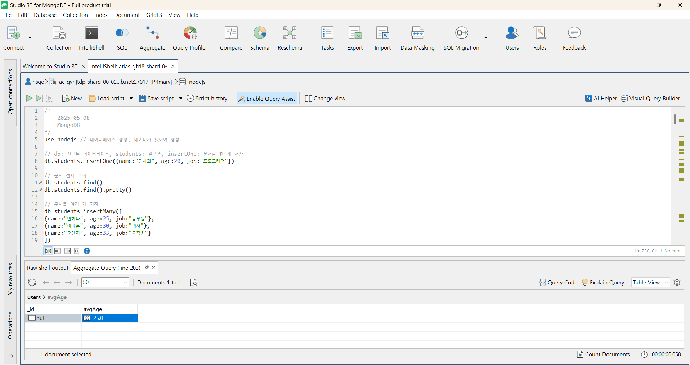
Task: Click the New script button
Action: (72, 98)
